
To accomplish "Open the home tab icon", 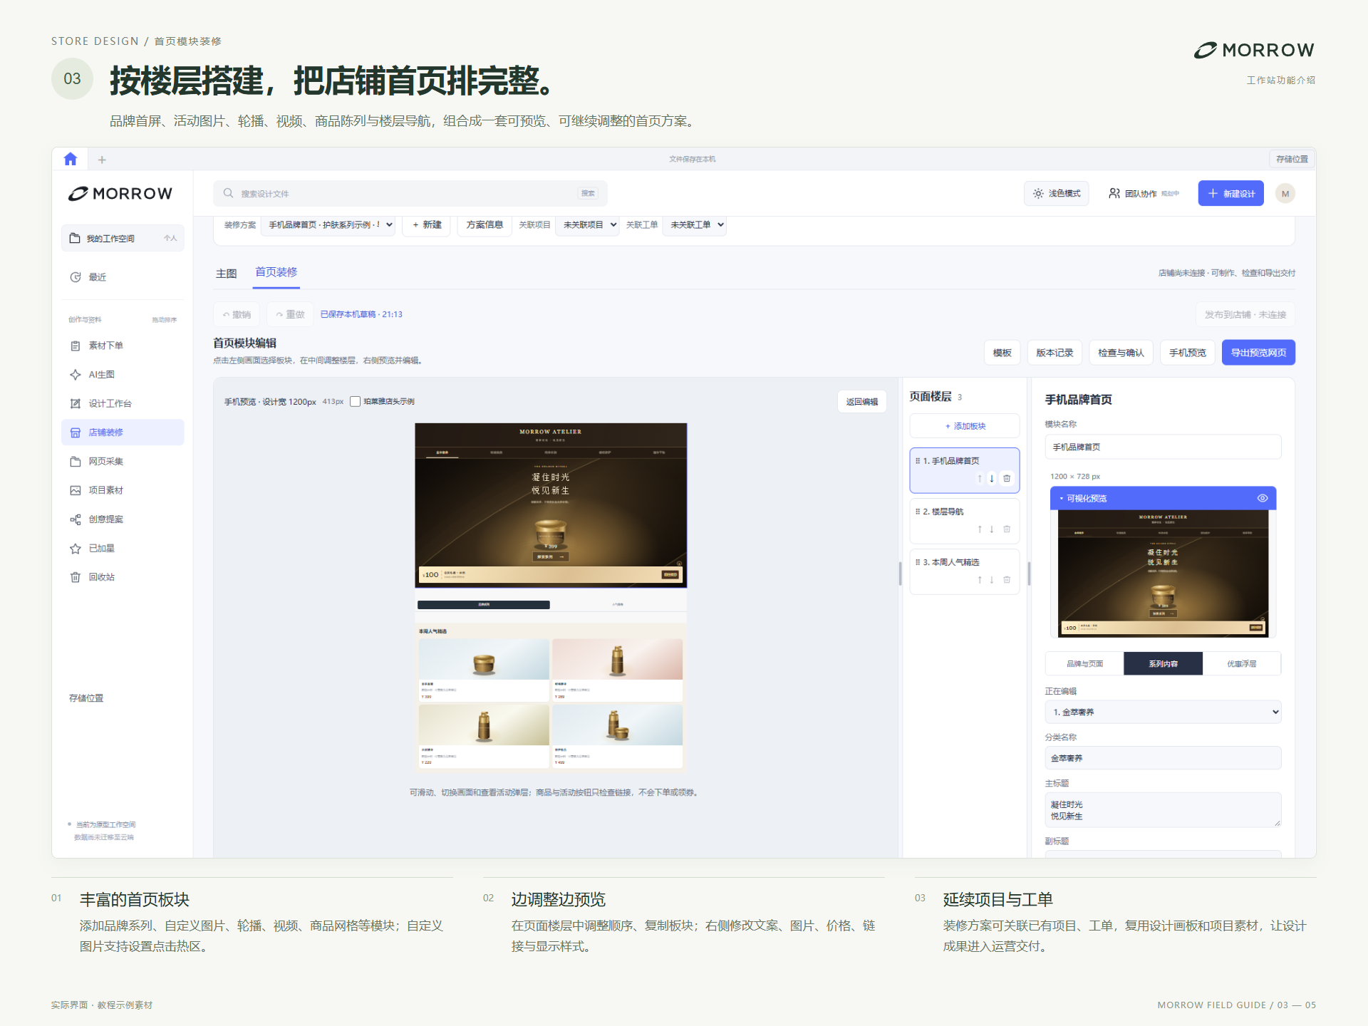I will tap(70, 159).
